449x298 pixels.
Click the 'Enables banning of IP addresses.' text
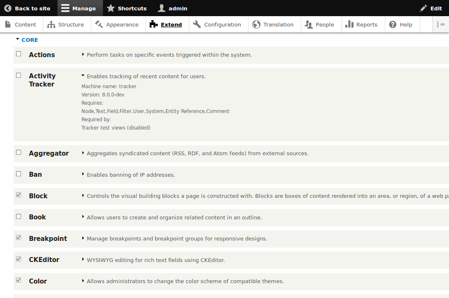131,175
